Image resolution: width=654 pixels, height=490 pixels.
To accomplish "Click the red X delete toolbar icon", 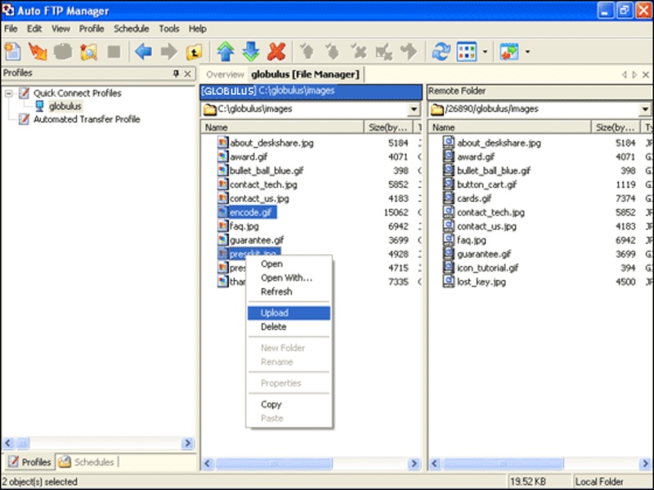I will (x=276, y=52).
